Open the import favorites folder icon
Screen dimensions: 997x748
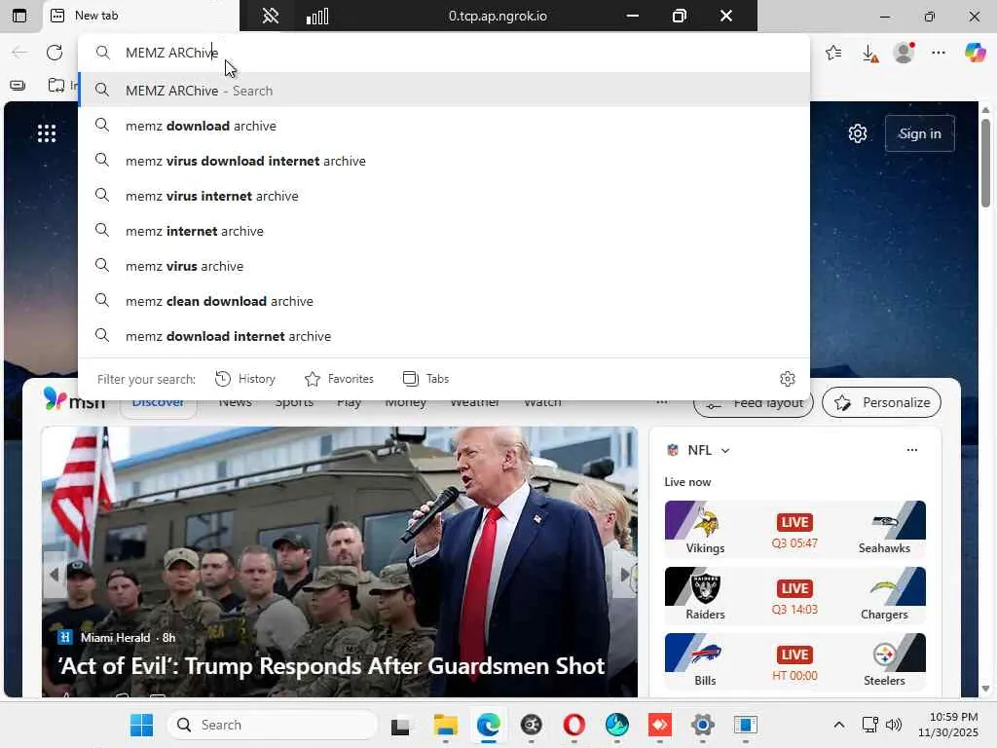56,86
